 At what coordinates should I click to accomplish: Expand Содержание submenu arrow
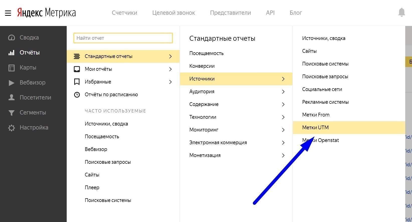(x=283, y=104)
